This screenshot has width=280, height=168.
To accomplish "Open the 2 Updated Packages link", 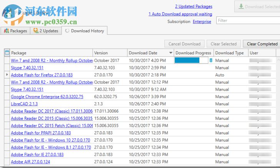I will point(194,7).
